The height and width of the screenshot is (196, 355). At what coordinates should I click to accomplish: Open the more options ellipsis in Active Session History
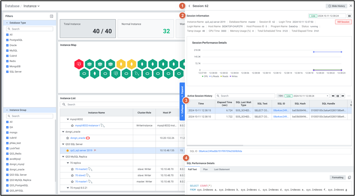click(x=349, y=96)
